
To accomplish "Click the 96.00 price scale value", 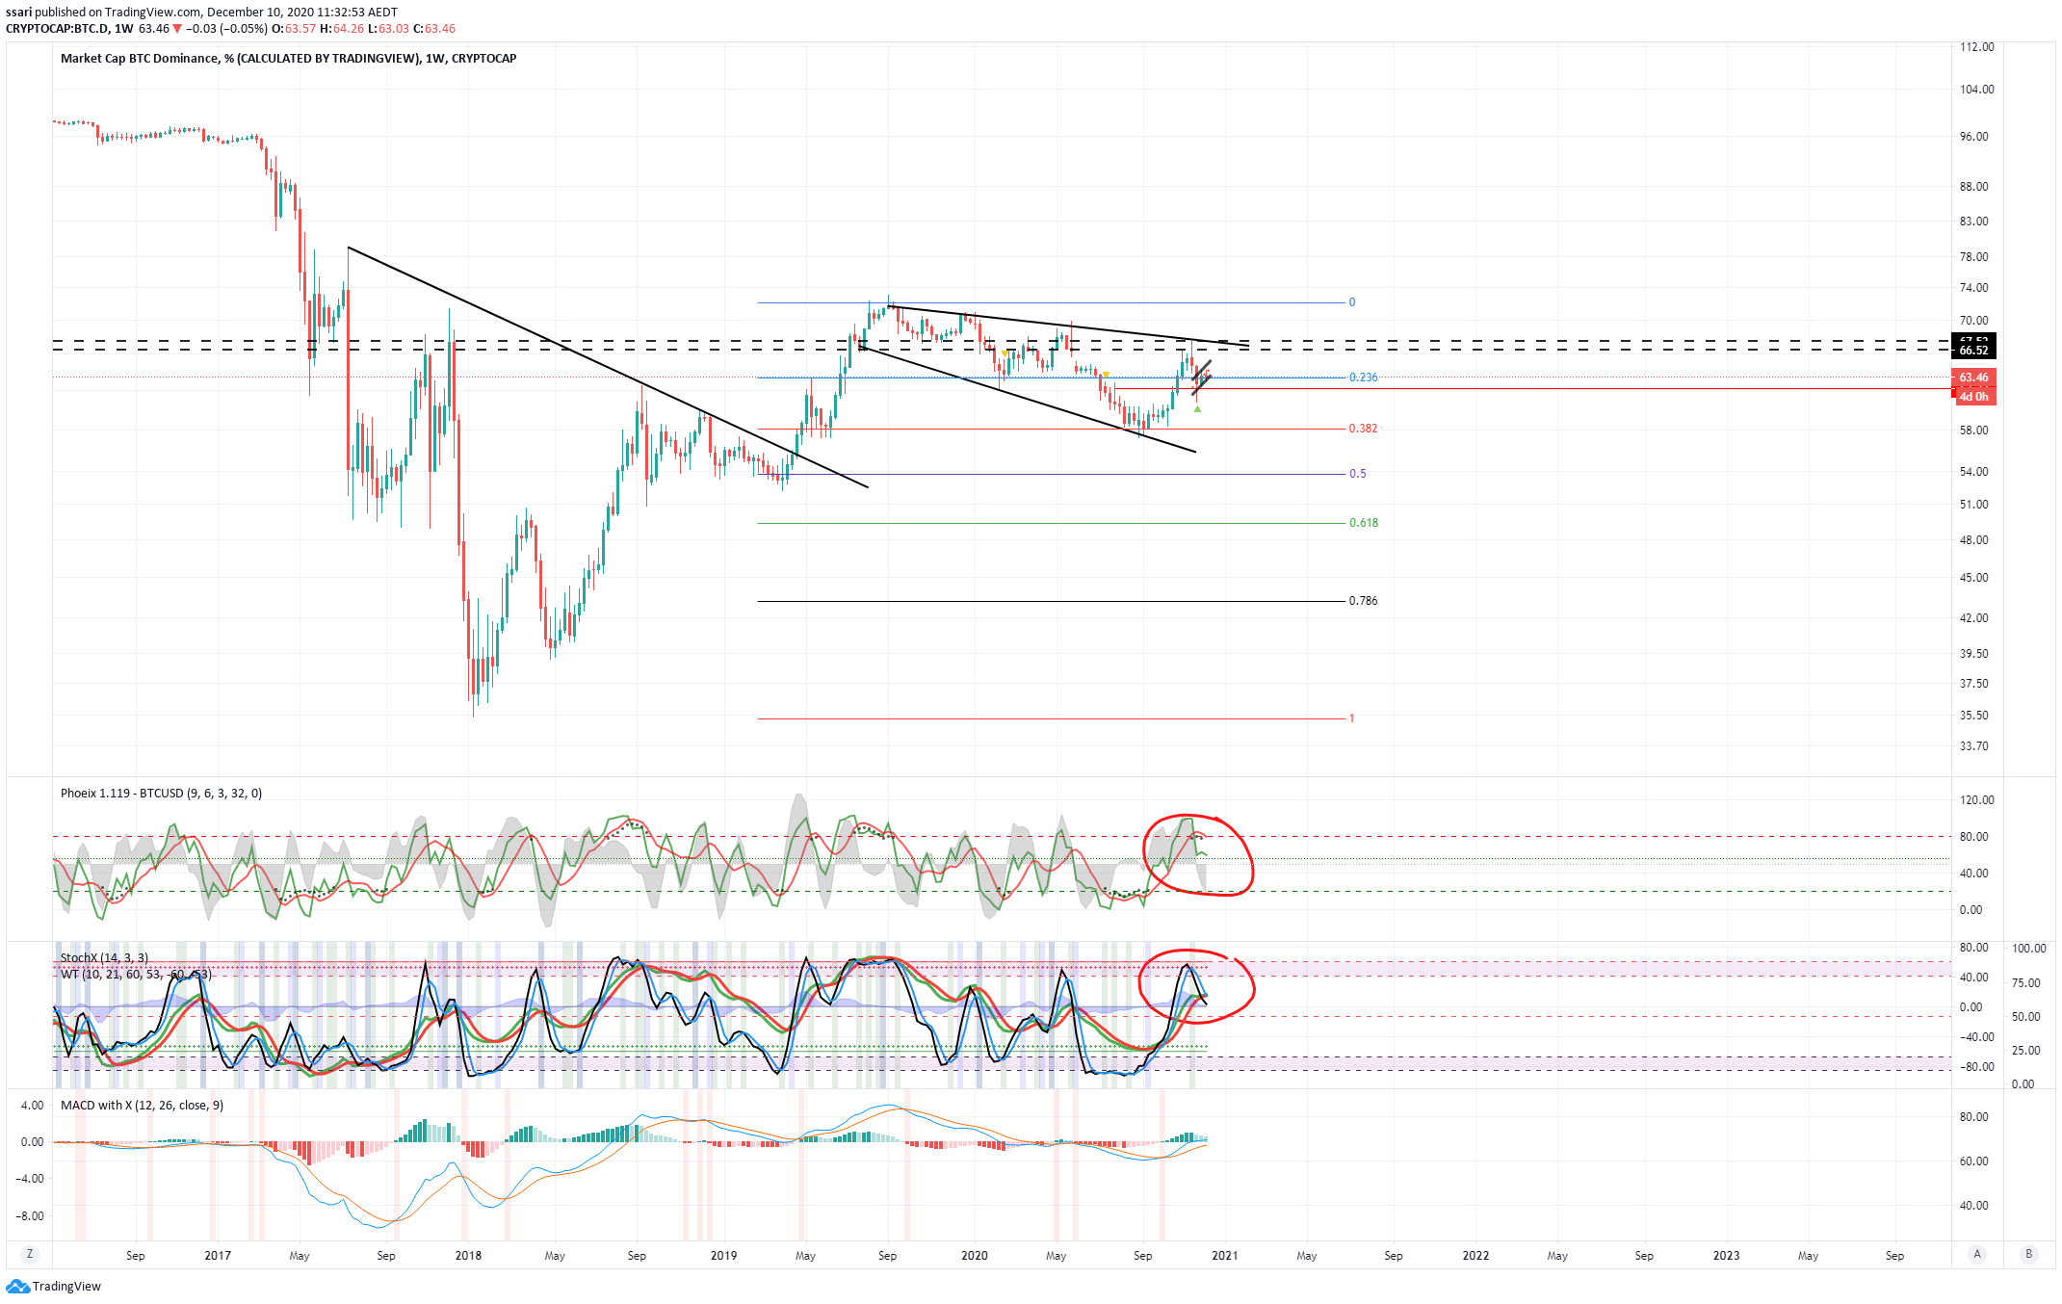I will coord(1973,137).
